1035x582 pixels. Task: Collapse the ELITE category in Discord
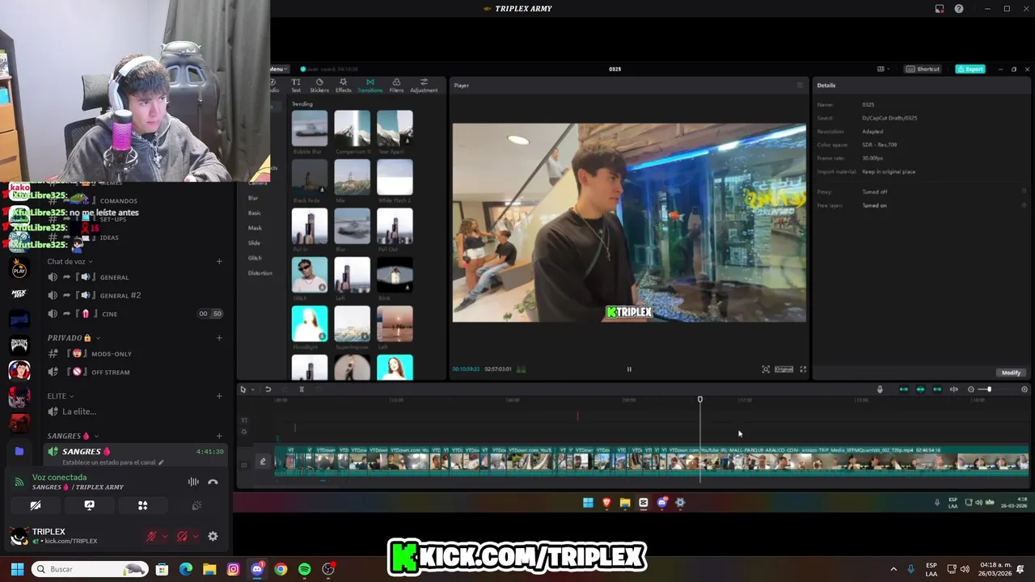(x=61, y=396)
